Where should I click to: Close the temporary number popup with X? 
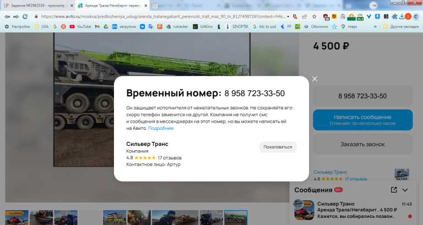pyautogui.click(x=314, y=79)
